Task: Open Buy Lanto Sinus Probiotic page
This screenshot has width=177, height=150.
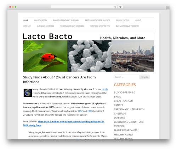Action: [x=127, y=26]
